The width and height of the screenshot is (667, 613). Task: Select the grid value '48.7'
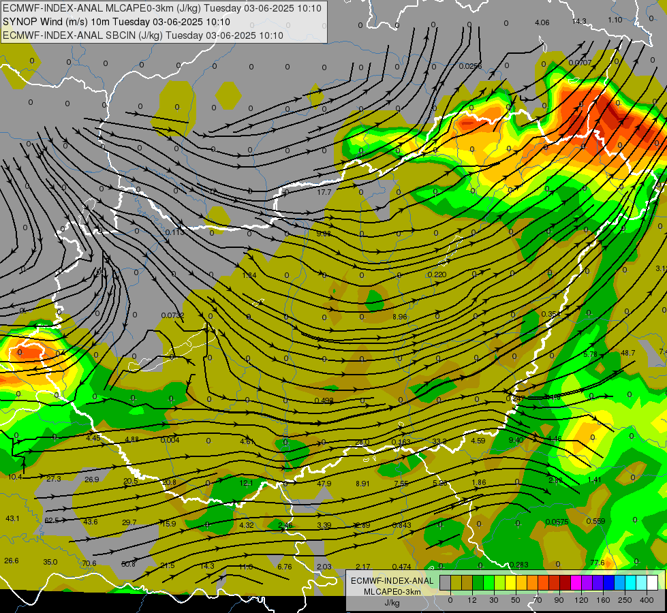(x=628, y=353)
